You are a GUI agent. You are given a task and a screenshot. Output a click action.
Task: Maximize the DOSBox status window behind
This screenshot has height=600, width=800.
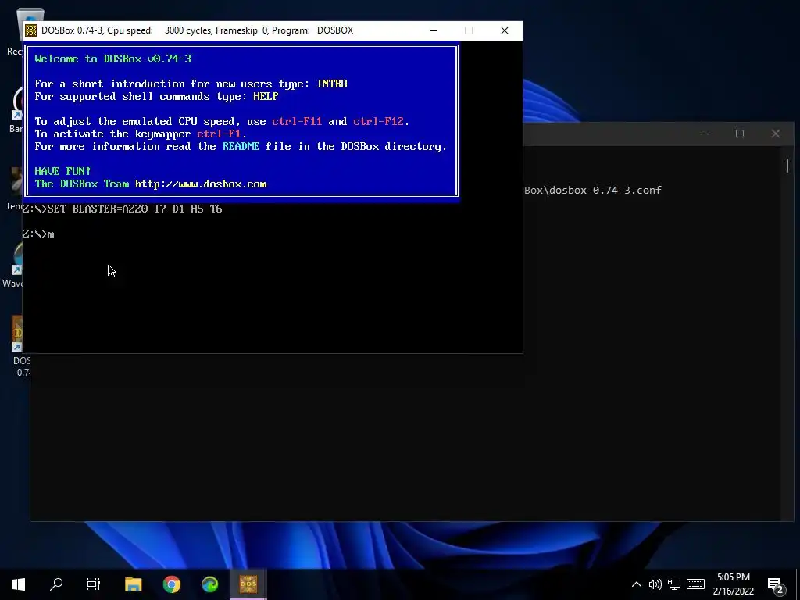(x=740, y=134)
